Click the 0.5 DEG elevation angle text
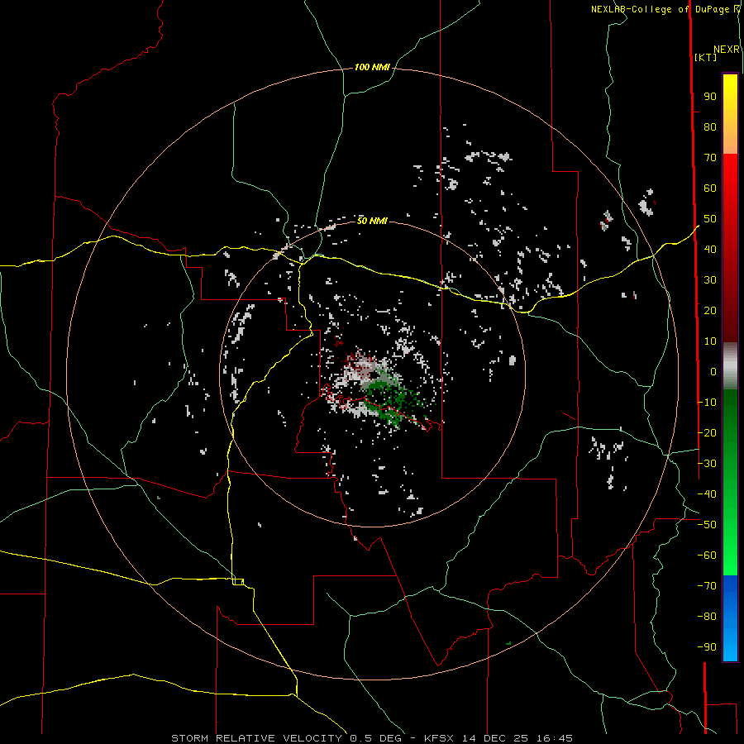The width and height of the screenshot is (744, 744). pyautogui.click(x=376, y=738)
